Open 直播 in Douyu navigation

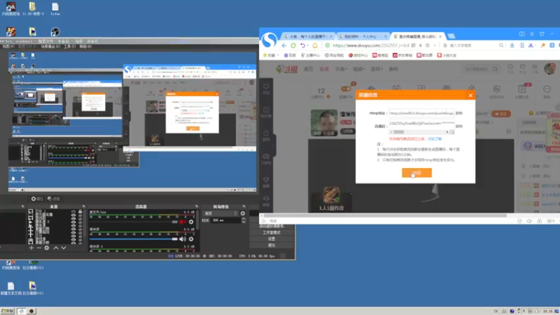pos(324,69)
